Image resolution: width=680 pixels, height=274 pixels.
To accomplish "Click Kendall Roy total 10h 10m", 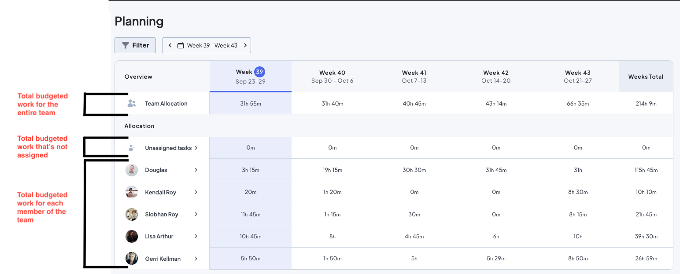I will (x=646, y=192).
